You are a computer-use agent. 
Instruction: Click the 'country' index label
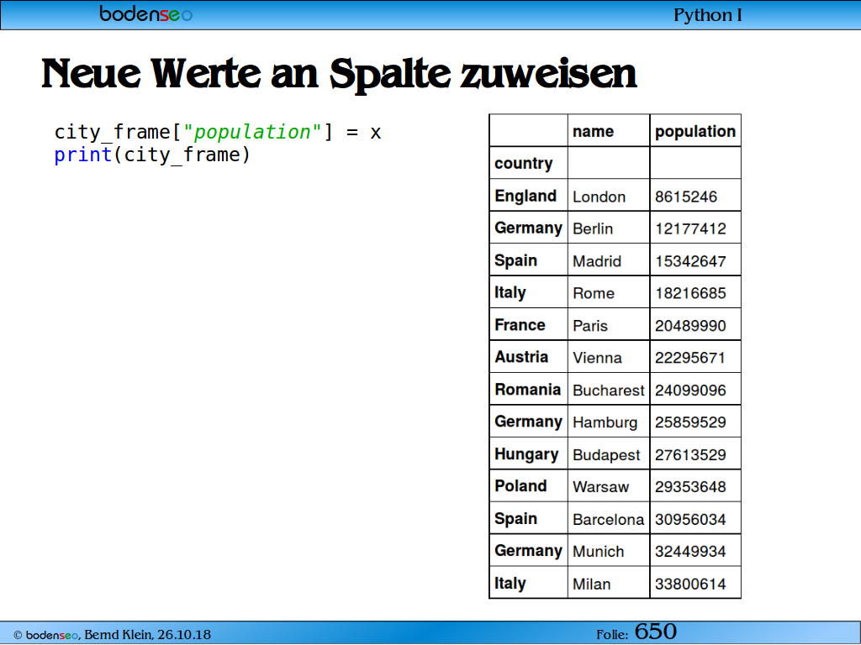tap(523, 164)
